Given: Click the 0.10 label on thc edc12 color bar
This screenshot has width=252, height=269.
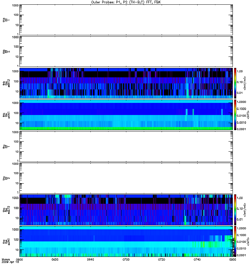Looking at the screenshot, I should tap(240, 209).
